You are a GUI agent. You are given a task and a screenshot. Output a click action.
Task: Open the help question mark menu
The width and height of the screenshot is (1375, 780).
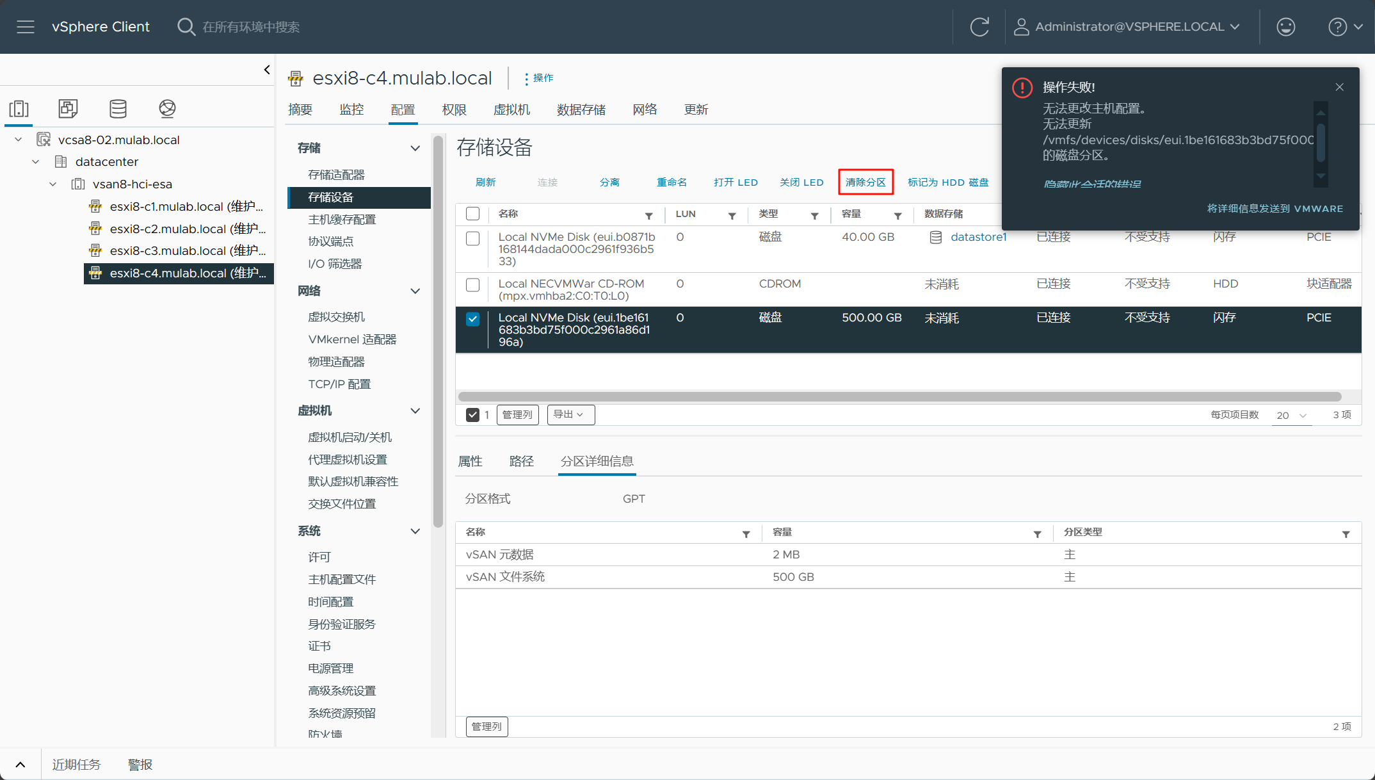click(x=1345, y=27)
